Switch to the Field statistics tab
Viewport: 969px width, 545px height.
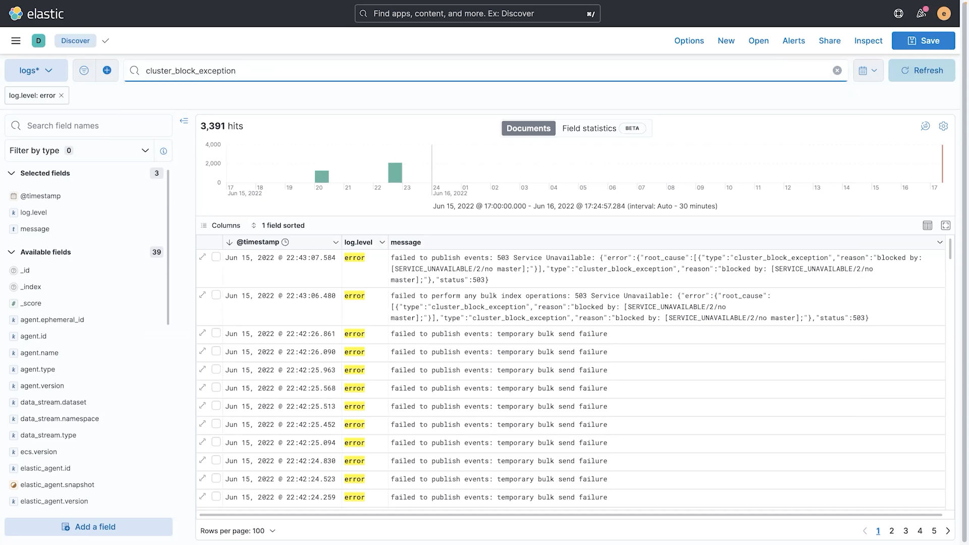pyautogui.click(x=589, y=128)
